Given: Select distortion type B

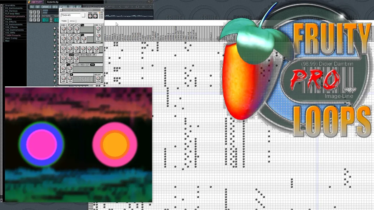Looking at the screenshot, I should click(72, 75).
